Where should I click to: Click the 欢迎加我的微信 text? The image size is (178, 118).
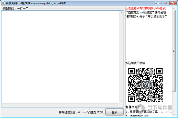tap(135, 63)
